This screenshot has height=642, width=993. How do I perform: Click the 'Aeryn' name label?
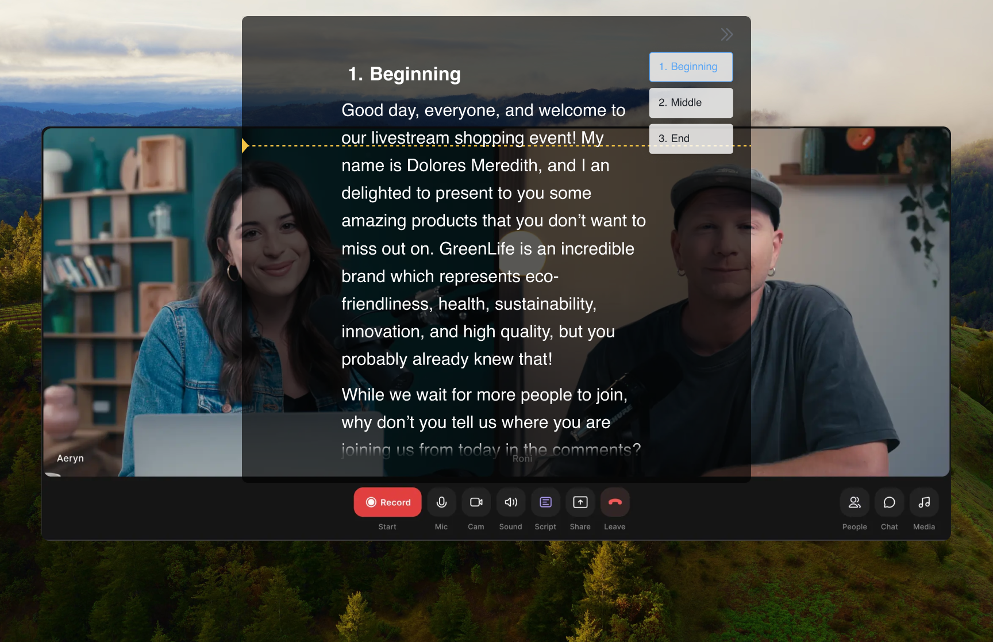[x=70, y=458]
